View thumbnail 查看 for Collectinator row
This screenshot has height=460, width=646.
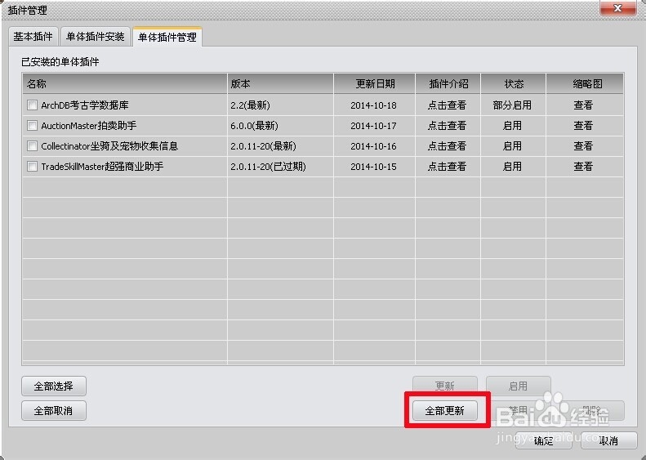pos(583,146)
